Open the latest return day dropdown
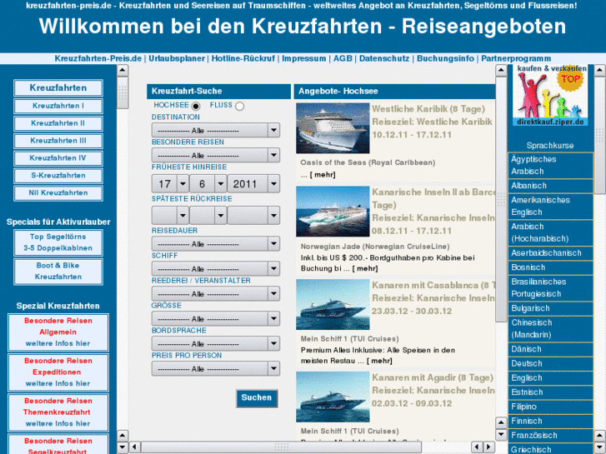This screenshot has width=606, height=454. tap(170, 215)
